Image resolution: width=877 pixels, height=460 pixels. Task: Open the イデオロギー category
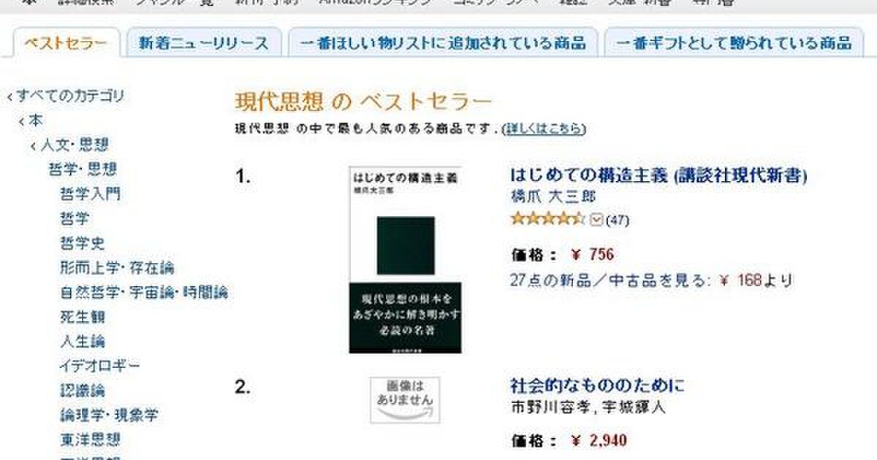[x=99, y=366]
